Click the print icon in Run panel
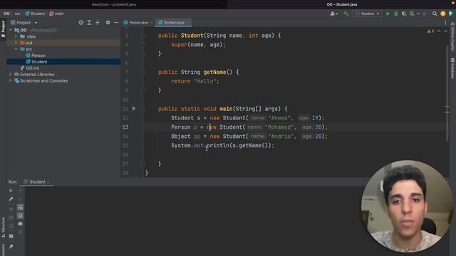This screenshot has height=256, width=456. click(20, 224)
